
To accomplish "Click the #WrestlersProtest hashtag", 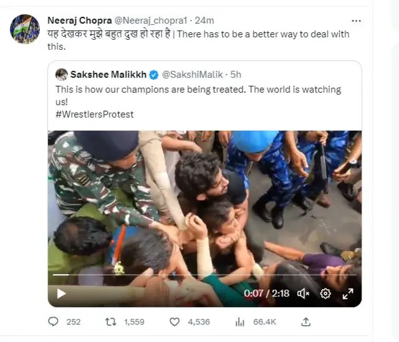I will (94, 115).
